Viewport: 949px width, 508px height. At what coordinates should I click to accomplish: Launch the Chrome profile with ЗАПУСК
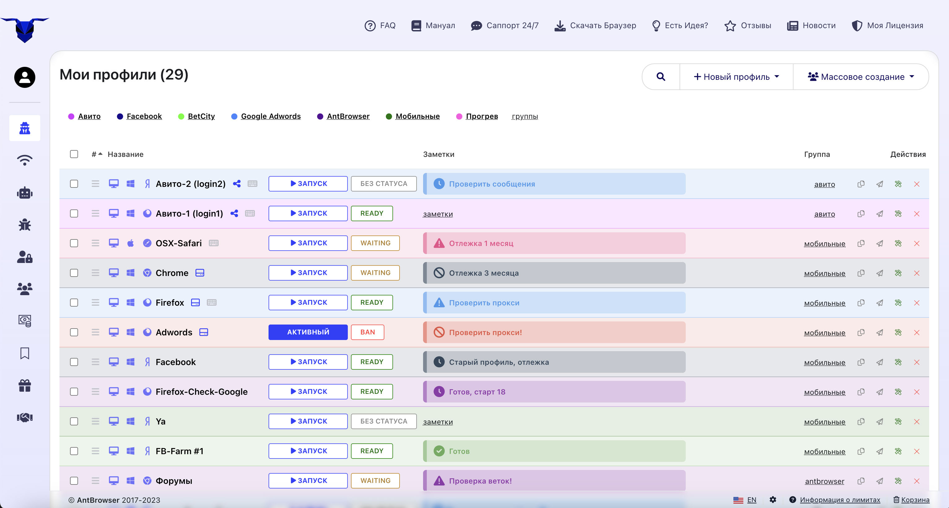(x=308, y=273)
